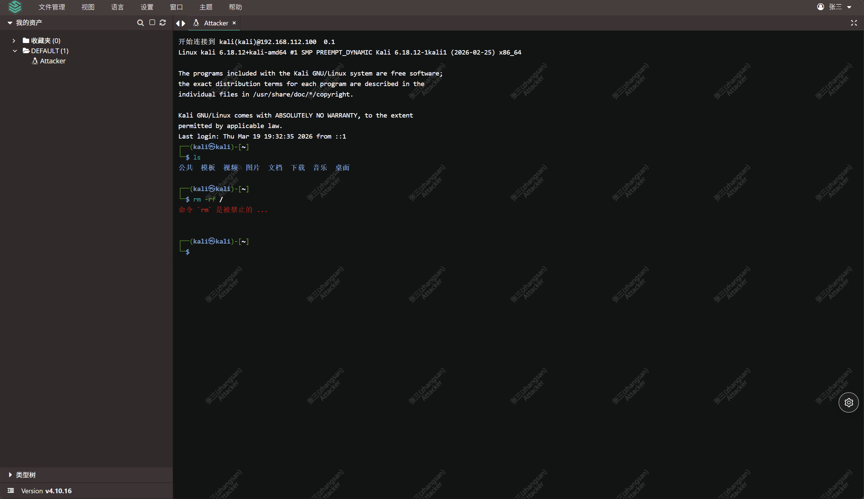Close the Attacker terminal tab
Screen dimensions: 864x499
[234, 23]
